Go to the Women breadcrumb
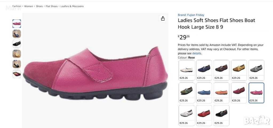This screenshot has width=273, height=128. click(29, 6)
